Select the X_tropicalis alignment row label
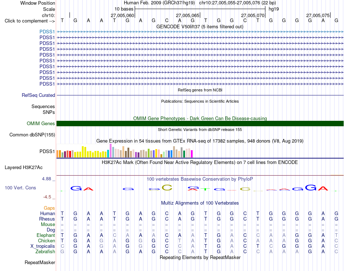The height and width of the screenshot is (271, 344). (43, 246)
